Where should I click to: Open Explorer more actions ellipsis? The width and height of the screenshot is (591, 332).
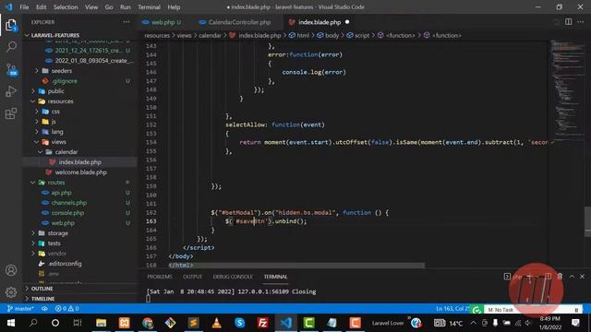pos(127,22)
